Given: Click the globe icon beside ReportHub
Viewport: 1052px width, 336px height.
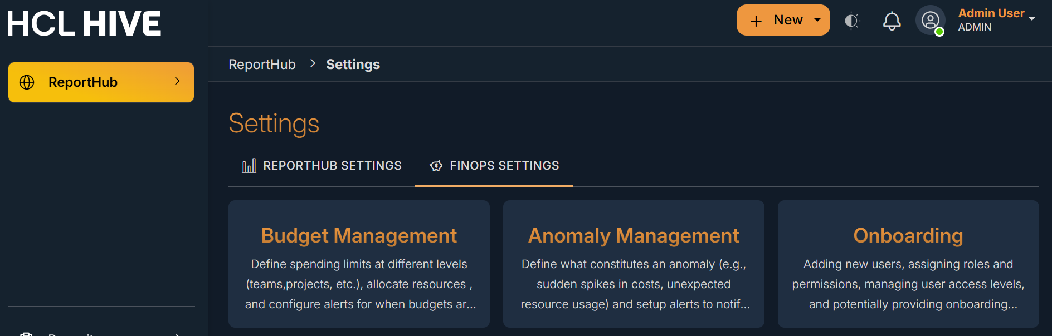Looking at the screenshot, I should [27, 82].
